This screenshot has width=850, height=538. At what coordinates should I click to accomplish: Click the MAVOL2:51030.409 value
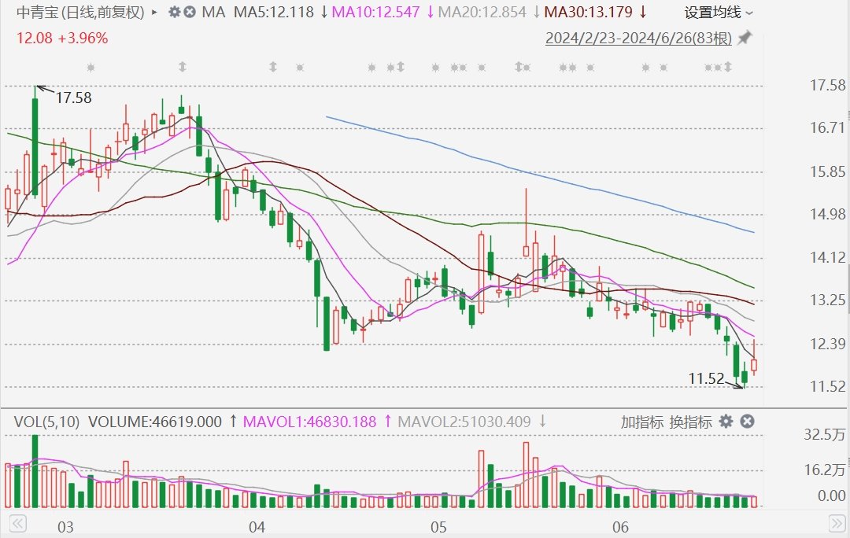464,422
